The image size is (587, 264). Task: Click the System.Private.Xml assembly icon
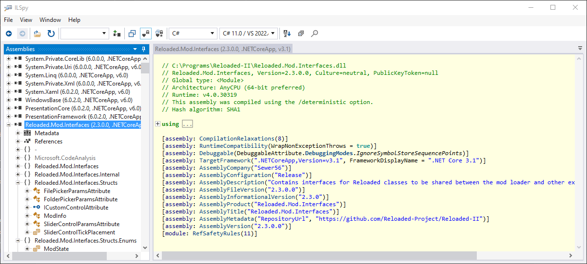(18, 84)
